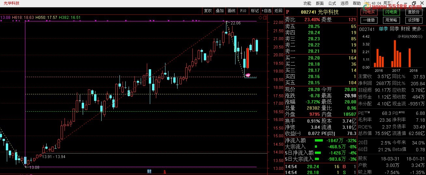
Task: Click the 查股份 button
Action: tap(413, 12)
